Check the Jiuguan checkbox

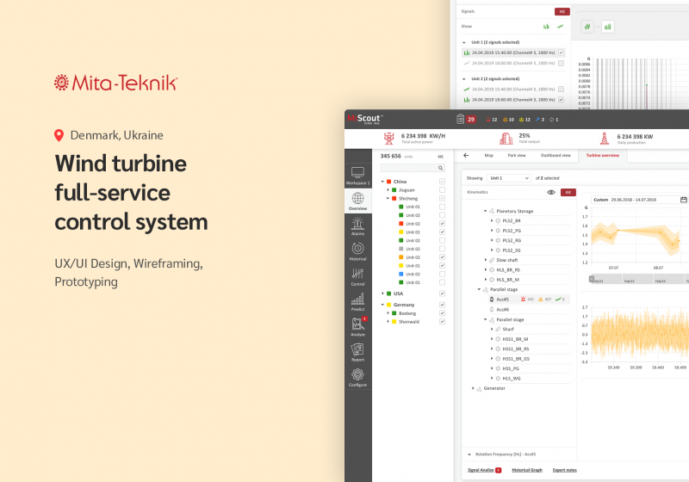click(x=442, y=190)
